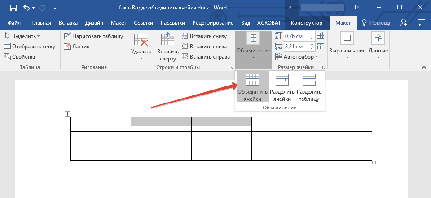Click the Save icon in the title bar
This screenshot has height=198, width=431.
click(x=13, y=8)
